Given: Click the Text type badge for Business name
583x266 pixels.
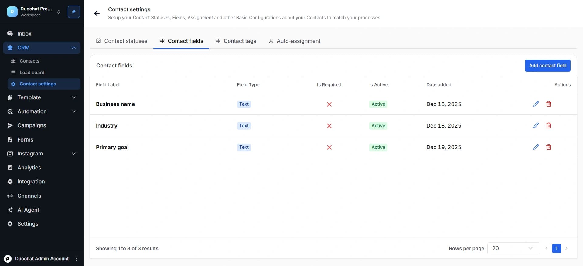Looking at the screenshot, I should [x=244, y=104].
